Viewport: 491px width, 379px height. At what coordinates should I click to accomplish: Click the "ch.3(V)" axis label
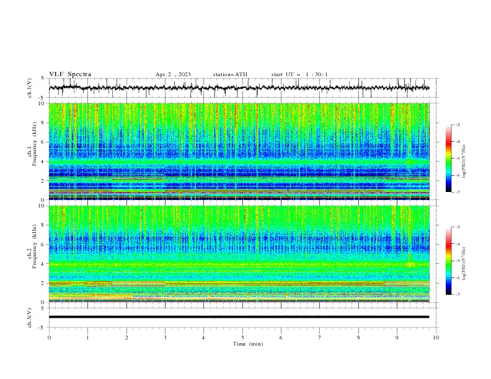tap(30, 318)
